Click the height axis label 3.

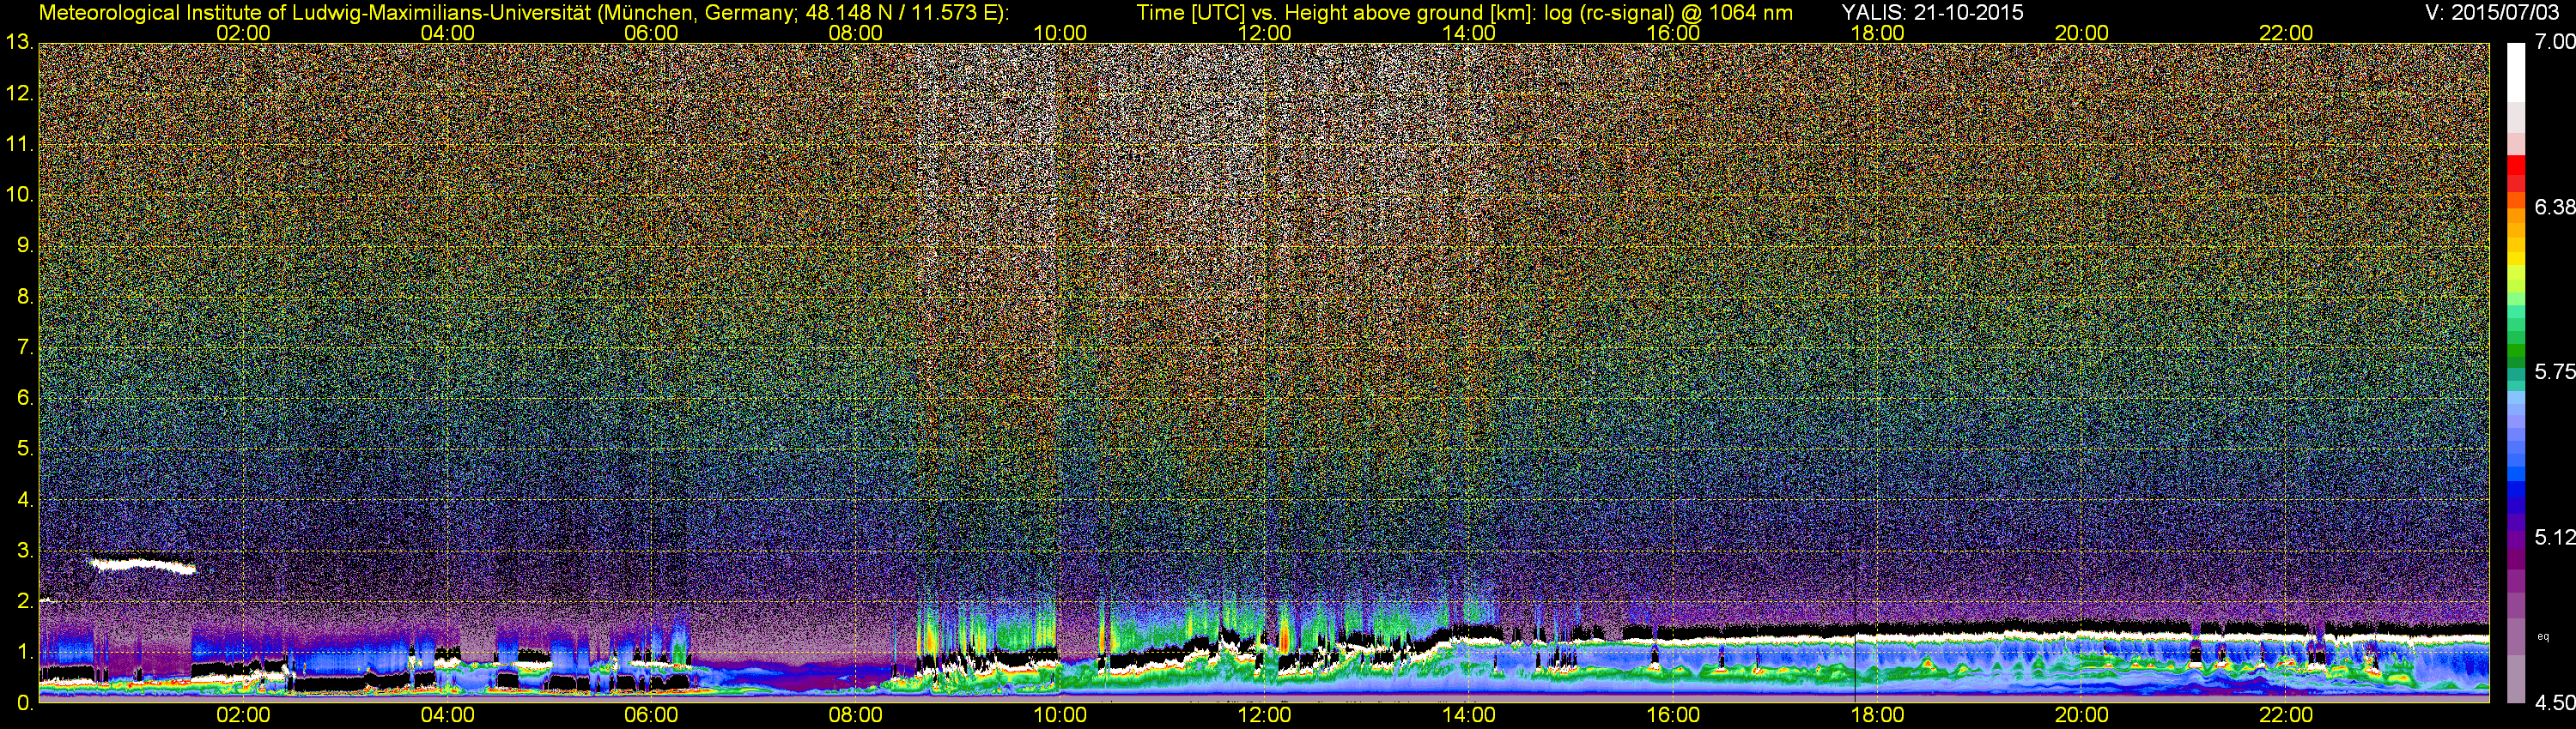point(24,551)
